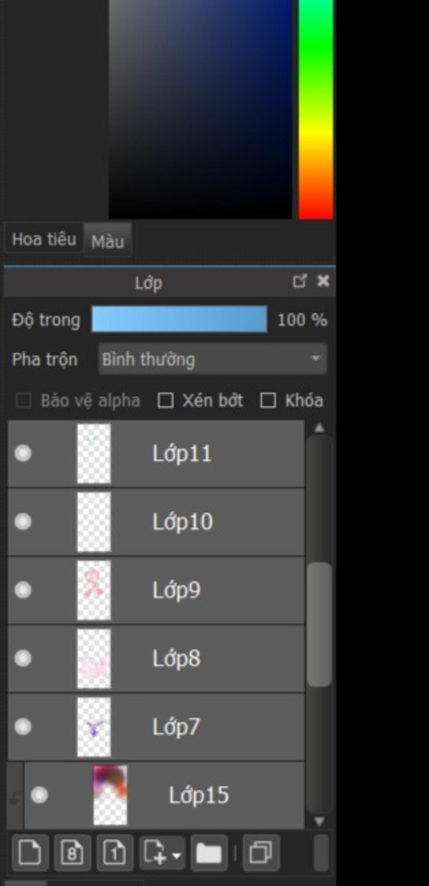Screen dimensions: 429x886
Task: Add a new 8-bit layer
Action: pos(72,853)
